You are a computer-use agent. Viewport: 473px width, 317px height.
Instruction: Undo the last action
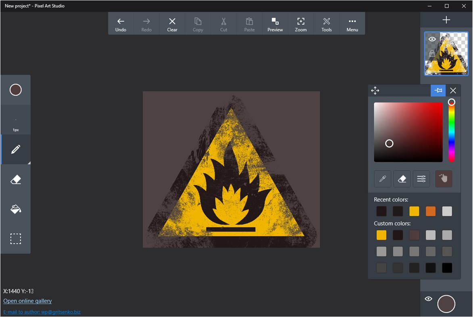pos(121,23)
